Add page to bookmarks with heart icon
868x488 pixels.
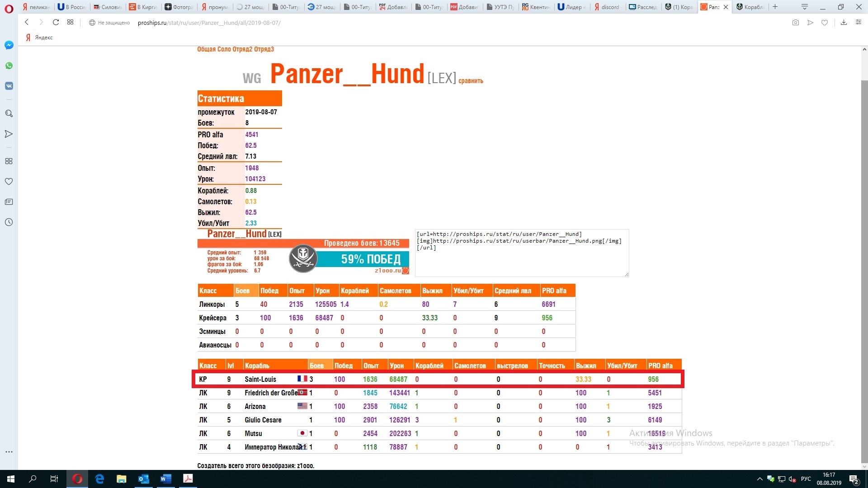click(825, 23)
